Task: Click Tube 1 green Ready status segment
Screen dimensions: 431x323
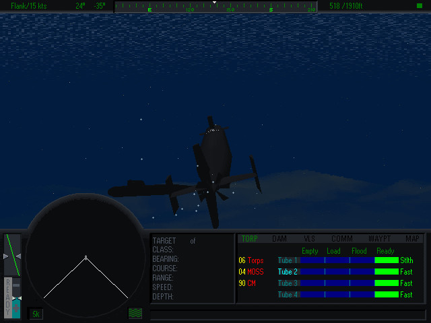Action: [x=387, y=260]
